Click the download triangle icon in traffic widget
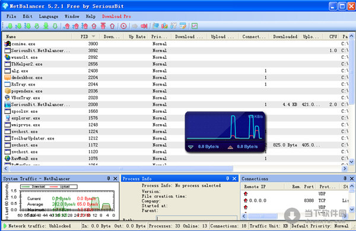This screenshot has height=231, width=356. tap(190, 147)
